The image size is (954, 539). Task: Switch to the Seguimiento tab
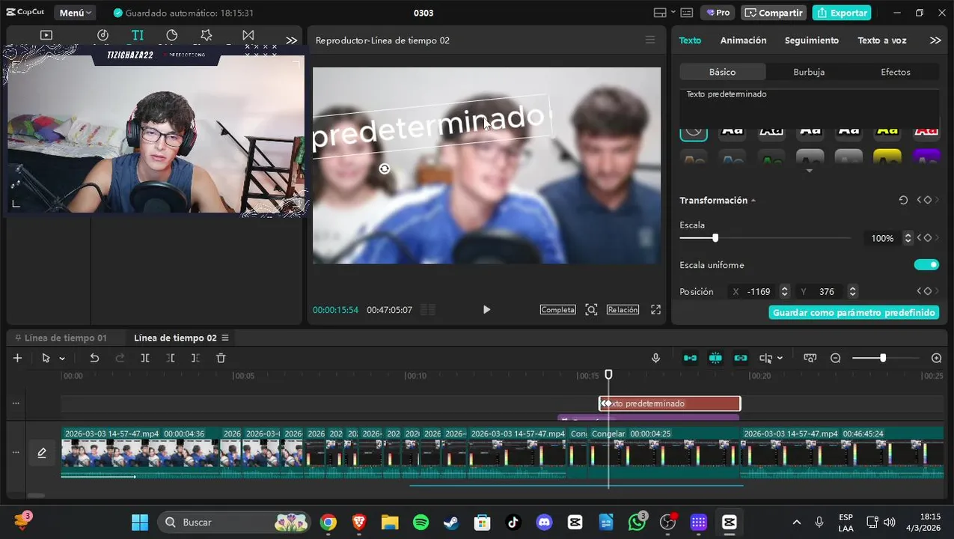(x=812, y=40)
